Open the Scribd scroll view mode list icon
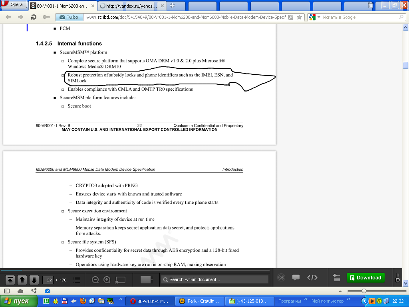Viewport: 409px width, 307px height. (77, 280)
